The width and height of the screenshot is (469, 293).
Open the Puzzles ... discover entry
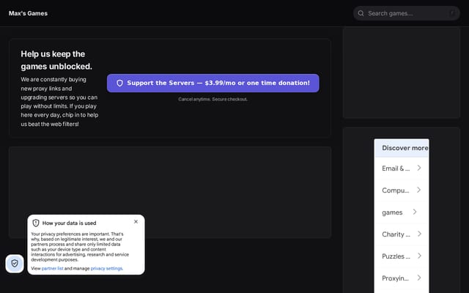(x=402, y=256)
